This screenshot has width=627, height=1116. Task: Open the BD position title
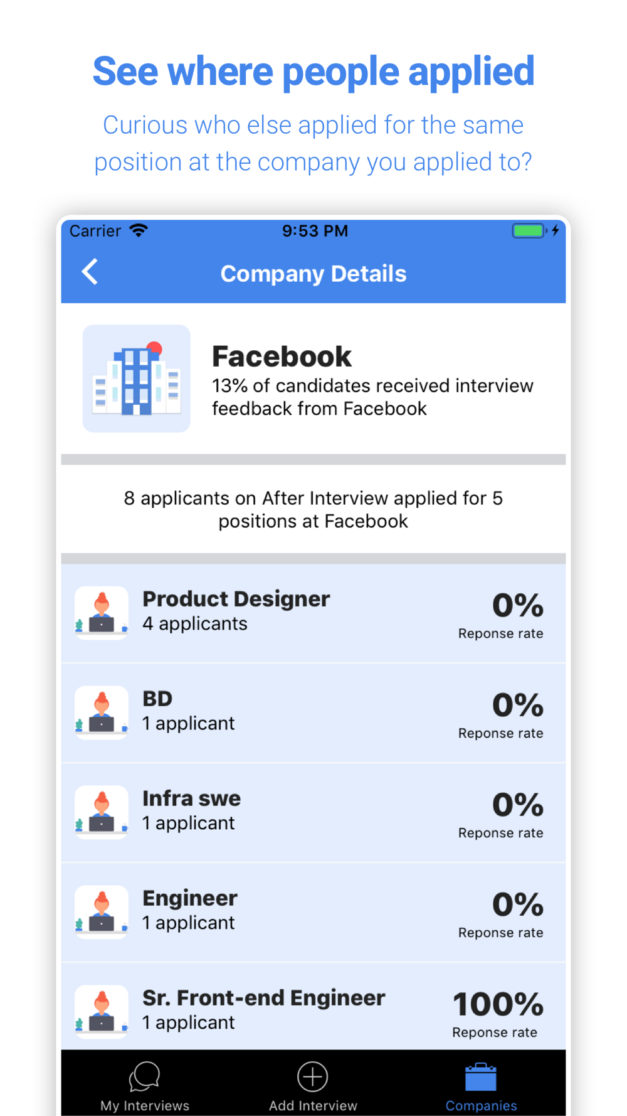[157, 699]
